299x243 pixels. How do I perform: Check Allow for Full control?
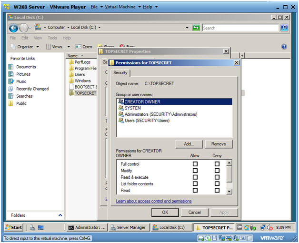coord(195,164)
